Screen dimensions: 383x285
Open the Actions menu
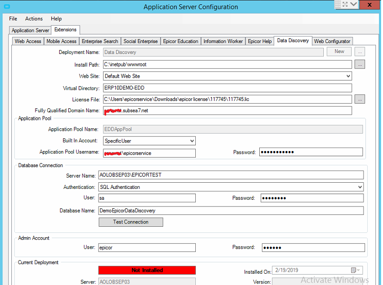[x=34, y=18]
